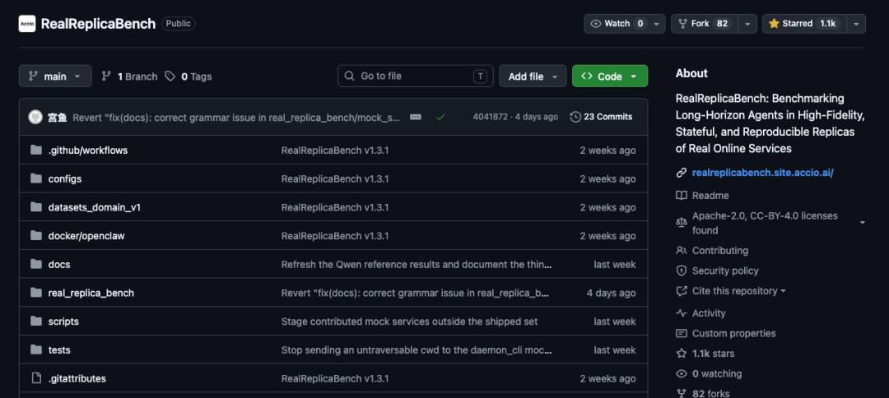Viewport: 889px width, 398px height.
Task: Click the Contributing people icon
Action: tap(682, 250)
